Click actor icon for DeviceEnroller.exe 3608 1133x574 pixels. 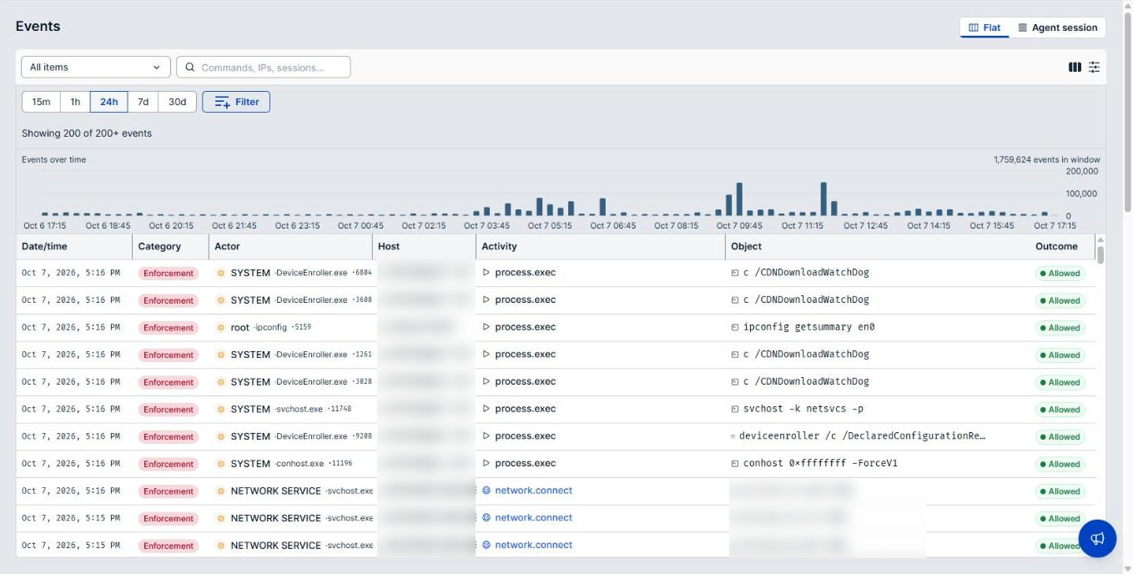[x=221, y=300]
